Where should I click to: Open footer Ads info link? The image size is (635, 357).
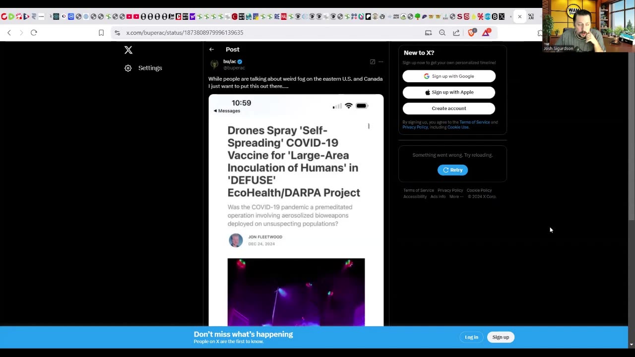point(438,197)
